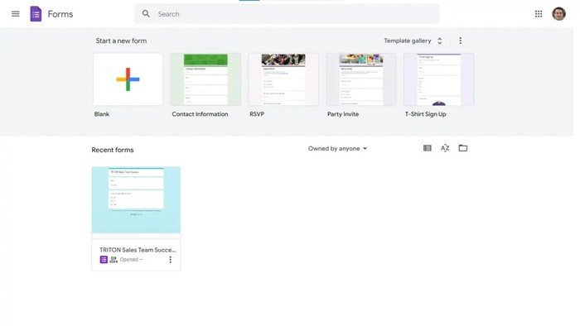Click the TRITON Sales Team Succe... title
The width and height of the screenshot is (580, 326).
tap(138, 250)
